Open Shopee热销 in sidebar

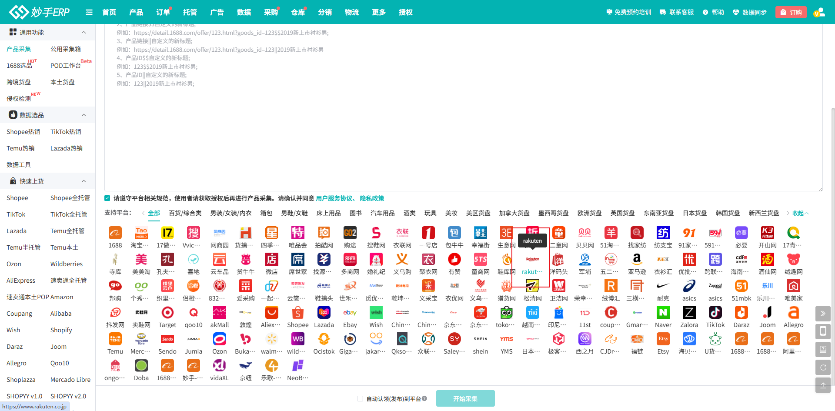pyautogui.click(x=23, y=132)
